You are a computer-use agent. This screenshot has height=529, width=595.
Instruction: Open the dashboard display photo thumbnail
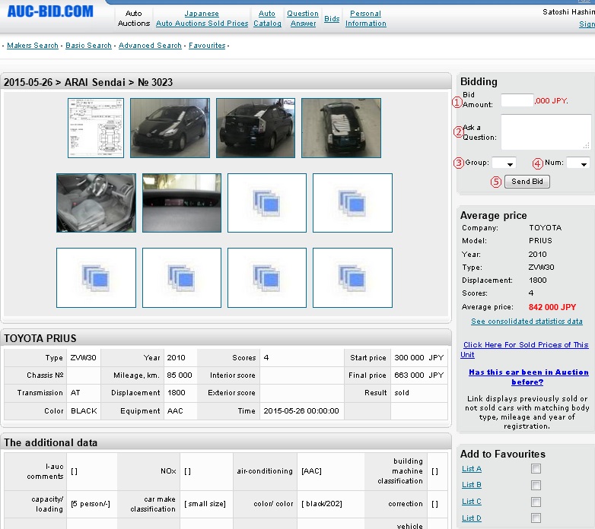point(182,203)
